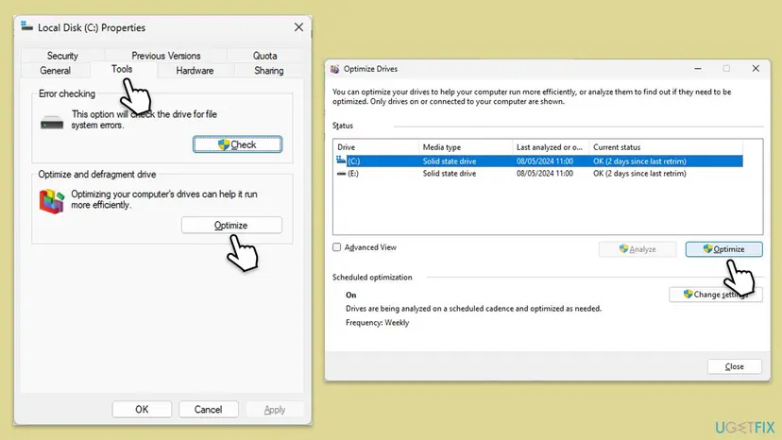Click the E: row status "OK (2 days since last retrim)"
The height and width of the screenshot is (440, 782).
640,174
